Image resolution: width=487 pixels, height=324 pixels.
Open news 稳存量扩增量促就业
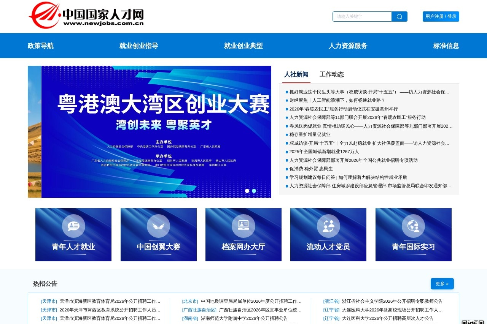click(310, 134)
